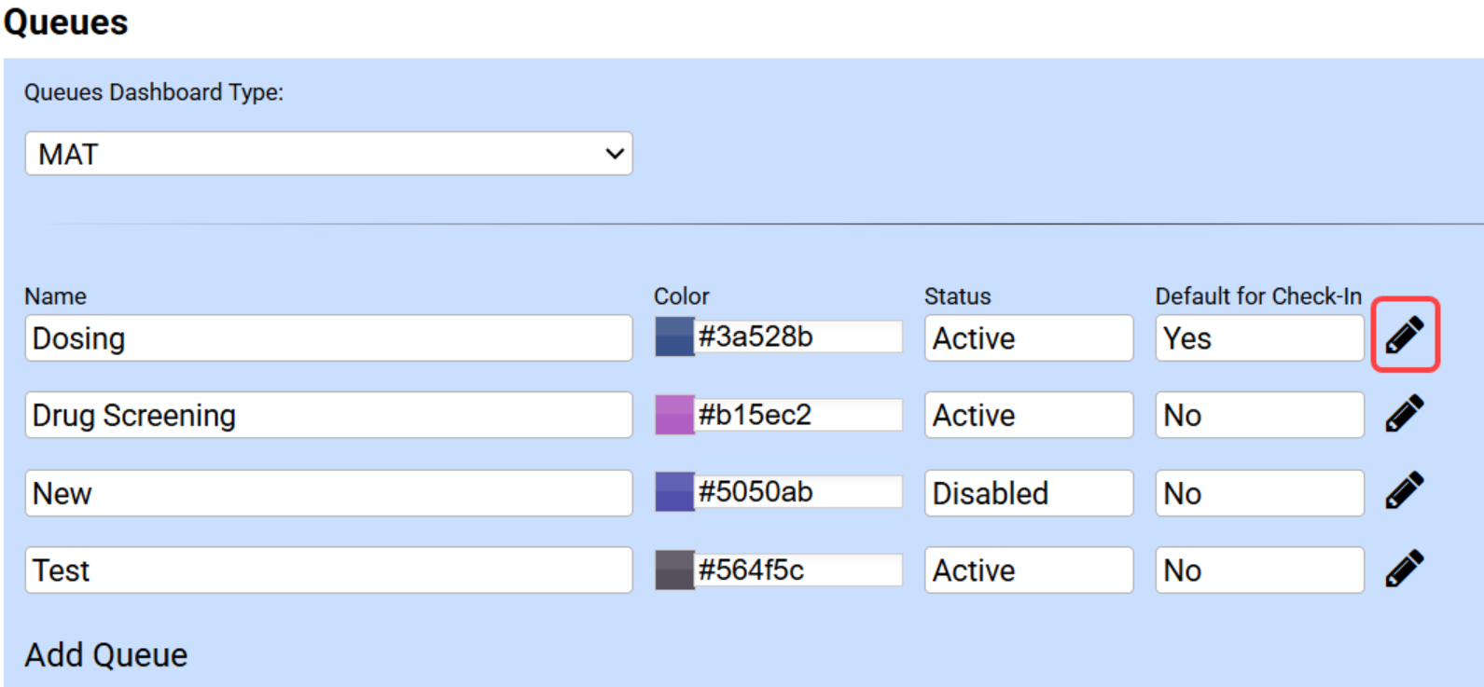Click the New queue name field
The height and width of the screenshot is (687, 1484).
point(328,493)
